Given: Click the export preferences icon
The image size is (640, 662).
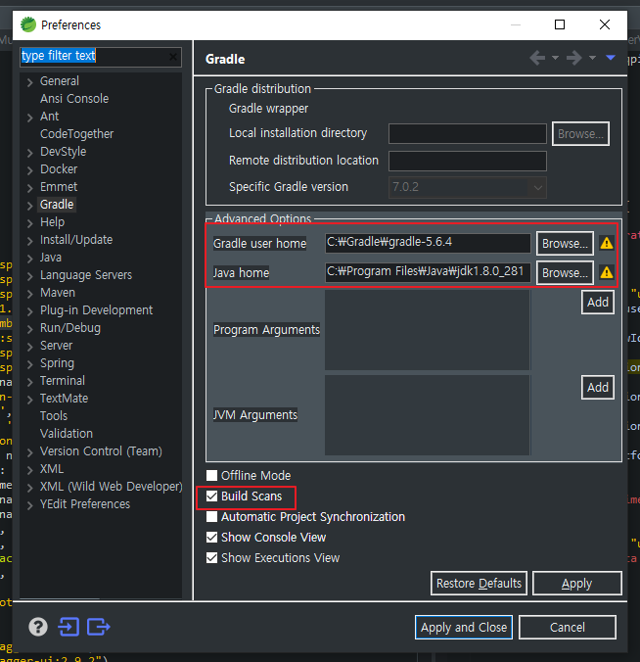Looking at the screenshot, I should click(x=98, y=627).
